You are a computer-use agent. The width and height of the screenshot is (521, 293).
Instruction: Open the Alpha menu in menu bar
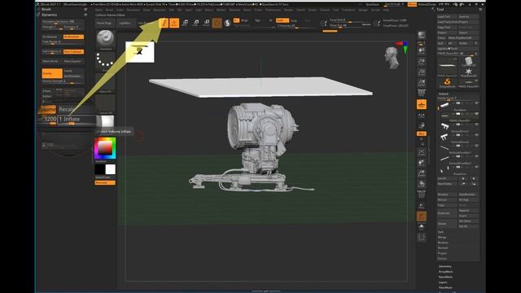pos(99,10)
